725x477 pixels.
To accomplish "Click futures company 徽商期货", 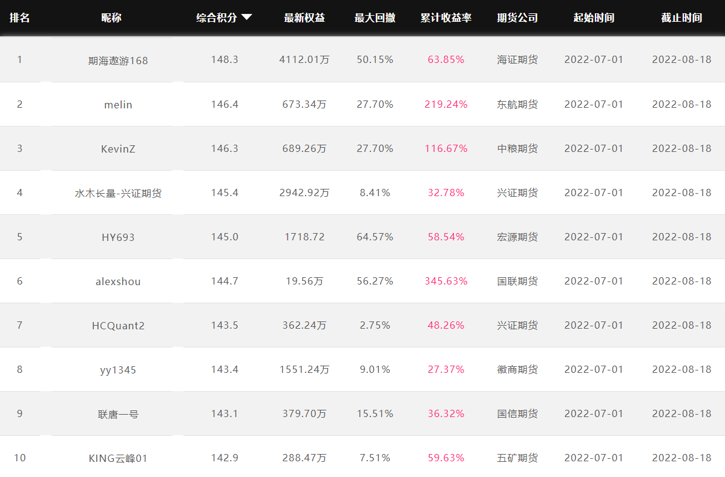I will [x=517, y=369].
